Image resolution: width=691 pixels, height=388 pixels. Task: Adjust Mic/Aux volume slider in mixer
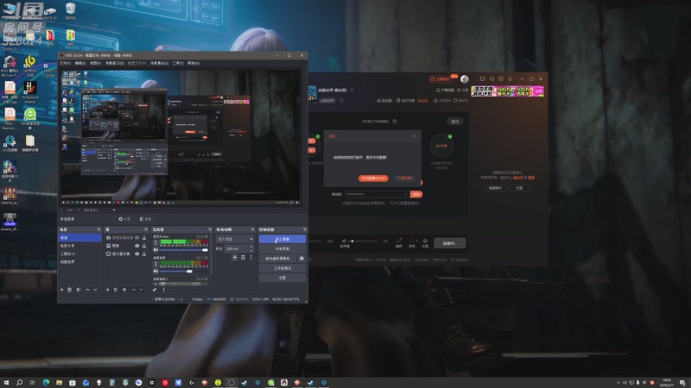[184, 250]
